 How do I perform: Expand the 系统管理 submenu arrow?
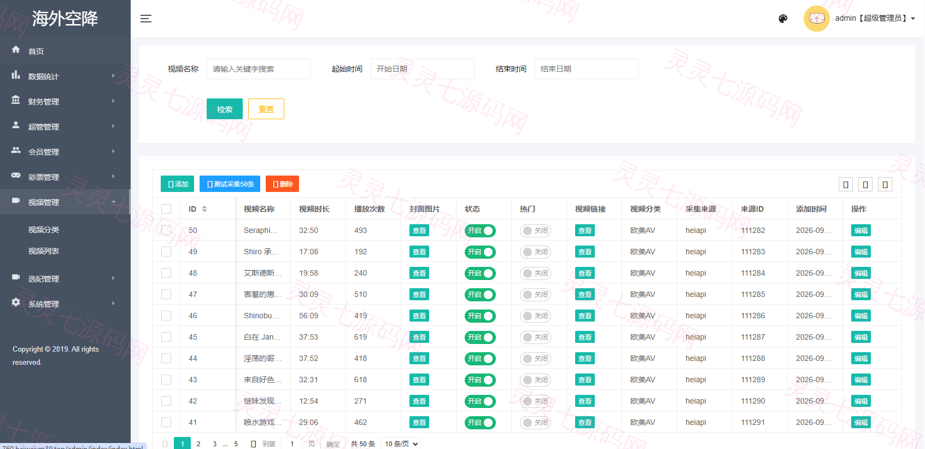[x=113, y=303]
